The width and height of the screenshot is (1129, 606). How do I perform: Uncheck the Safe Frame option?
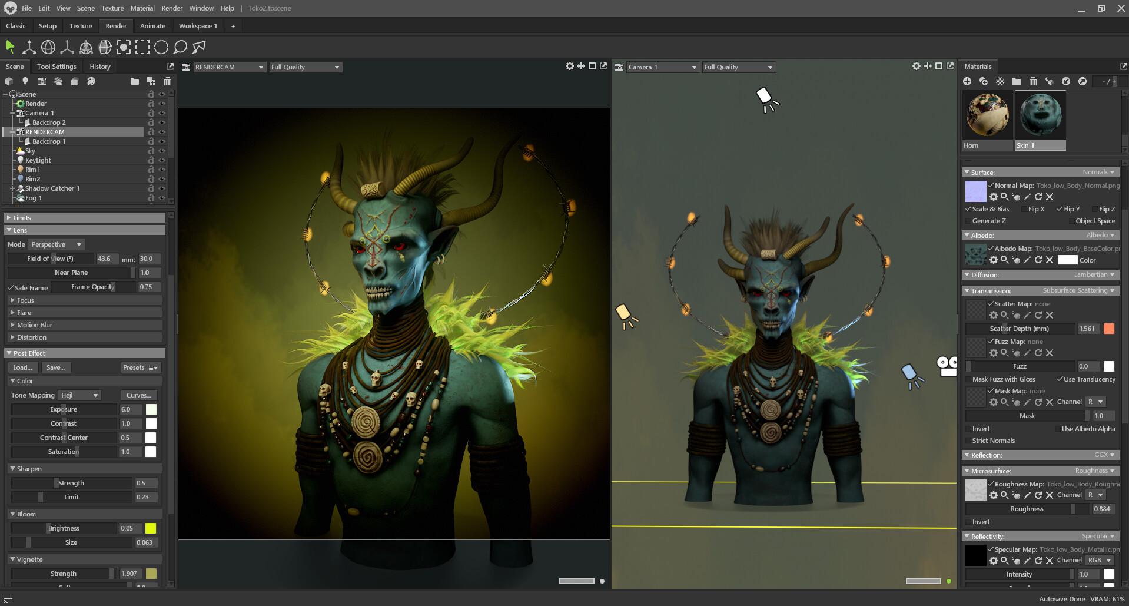click(11, 288)
